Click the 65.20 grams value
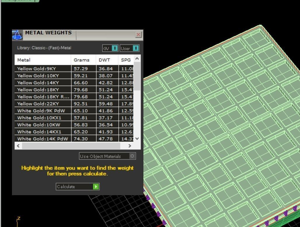 [x=81, y=132]
